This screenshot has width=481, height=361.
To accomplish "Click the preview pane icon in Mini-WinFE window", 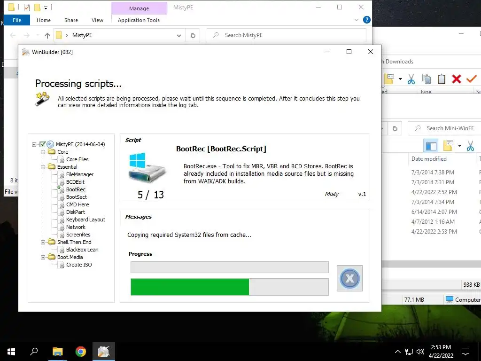I will pyautogui.click(x=431, y=146).
